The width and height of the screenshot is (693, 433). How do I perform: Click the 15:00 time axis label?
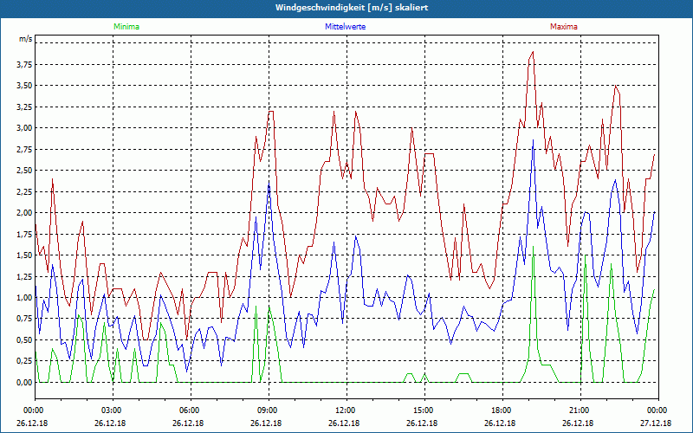point(424,410)
